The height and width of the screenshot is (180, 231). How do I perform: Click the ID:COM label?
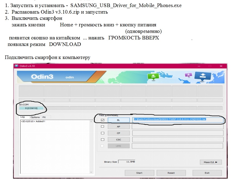[x=24, y=104]
